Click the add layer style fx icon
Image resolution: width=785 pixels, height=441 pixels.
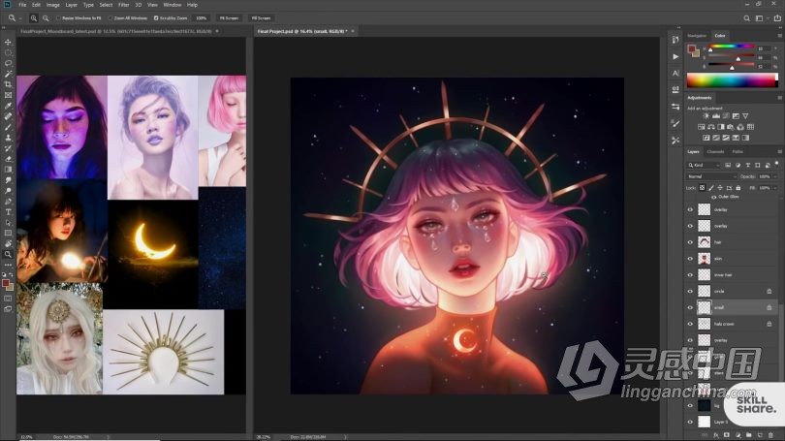tap(716, 435)
